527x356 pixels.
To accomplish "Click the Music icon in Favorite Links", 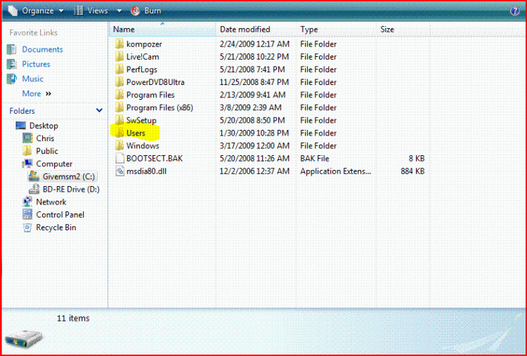I will tap(12, 79).
